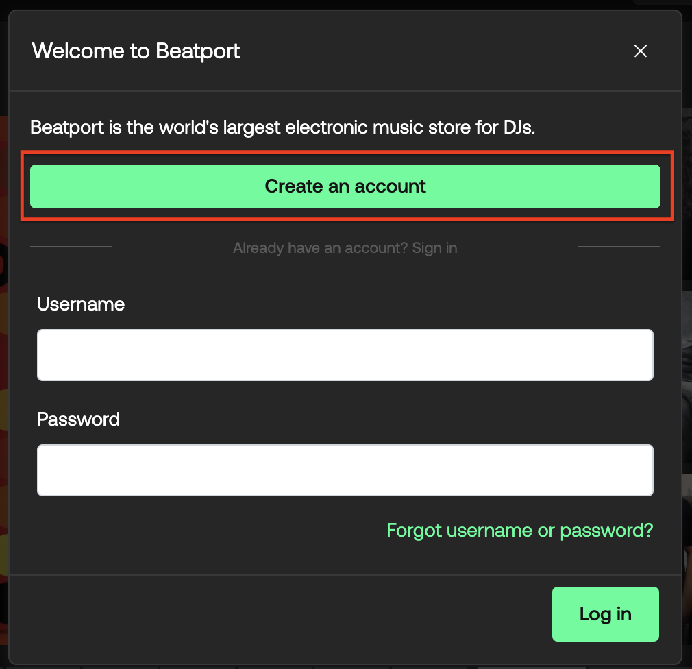Start sign-up via Create an account
This screenshot has height=669, width=692.
(345, 186)
